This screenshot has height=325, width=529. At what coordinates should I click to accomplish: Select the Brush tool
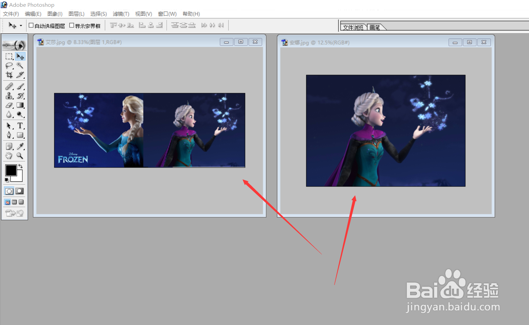click(20, 86)
